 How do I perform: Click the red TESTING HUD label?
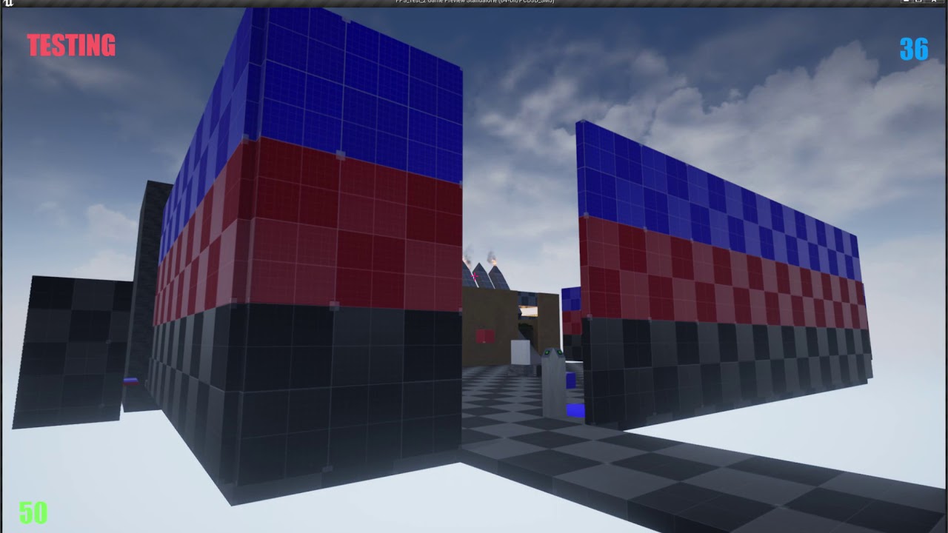(x=71, y=46)
